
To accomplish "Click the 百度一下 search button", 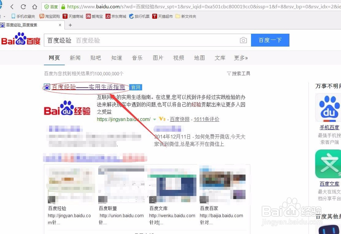I will click(270, 40).
